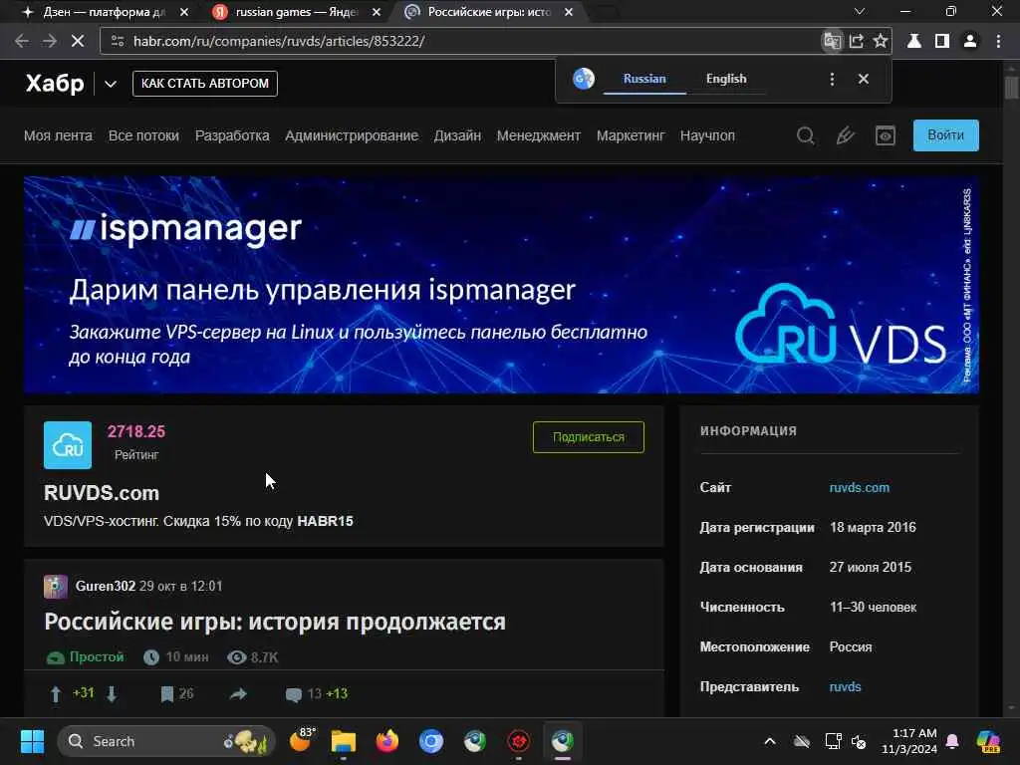This screenshot has height=765, width=1020.
Task: Open the tab search dropdown chevron
Action: [x=860, y=12]
